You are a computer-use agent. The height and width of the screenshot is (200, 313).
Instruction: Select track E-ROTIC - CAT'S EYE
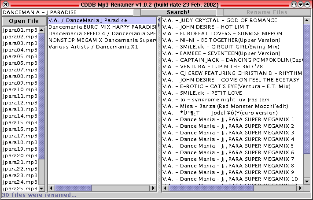point(233,86)
